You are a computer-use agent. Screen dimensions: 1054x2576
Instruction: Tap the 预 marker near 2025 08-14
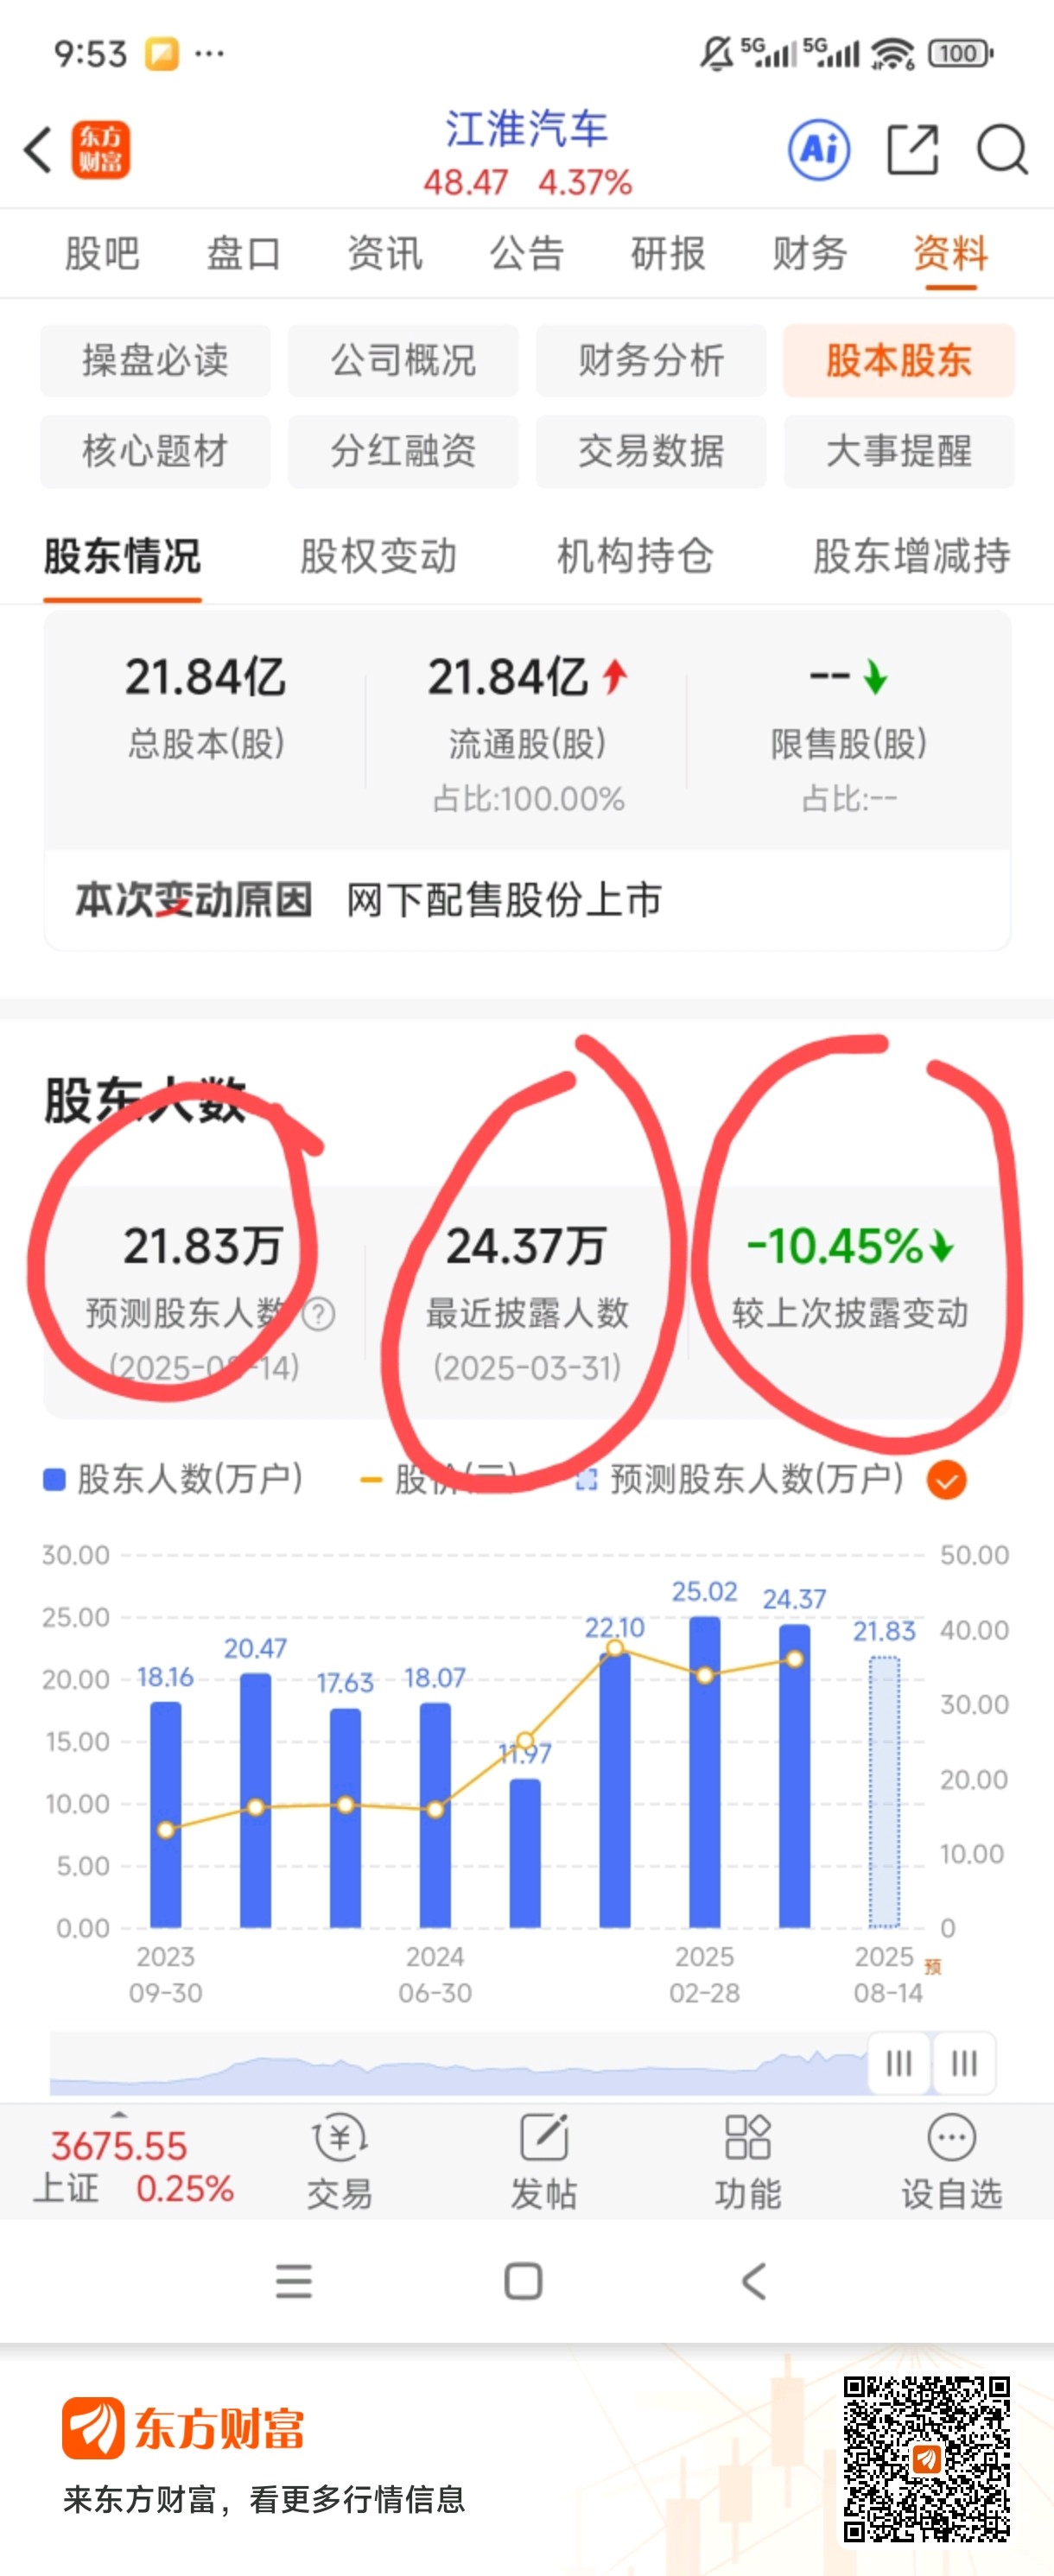pyautogui.click(x=932, y=1967)
